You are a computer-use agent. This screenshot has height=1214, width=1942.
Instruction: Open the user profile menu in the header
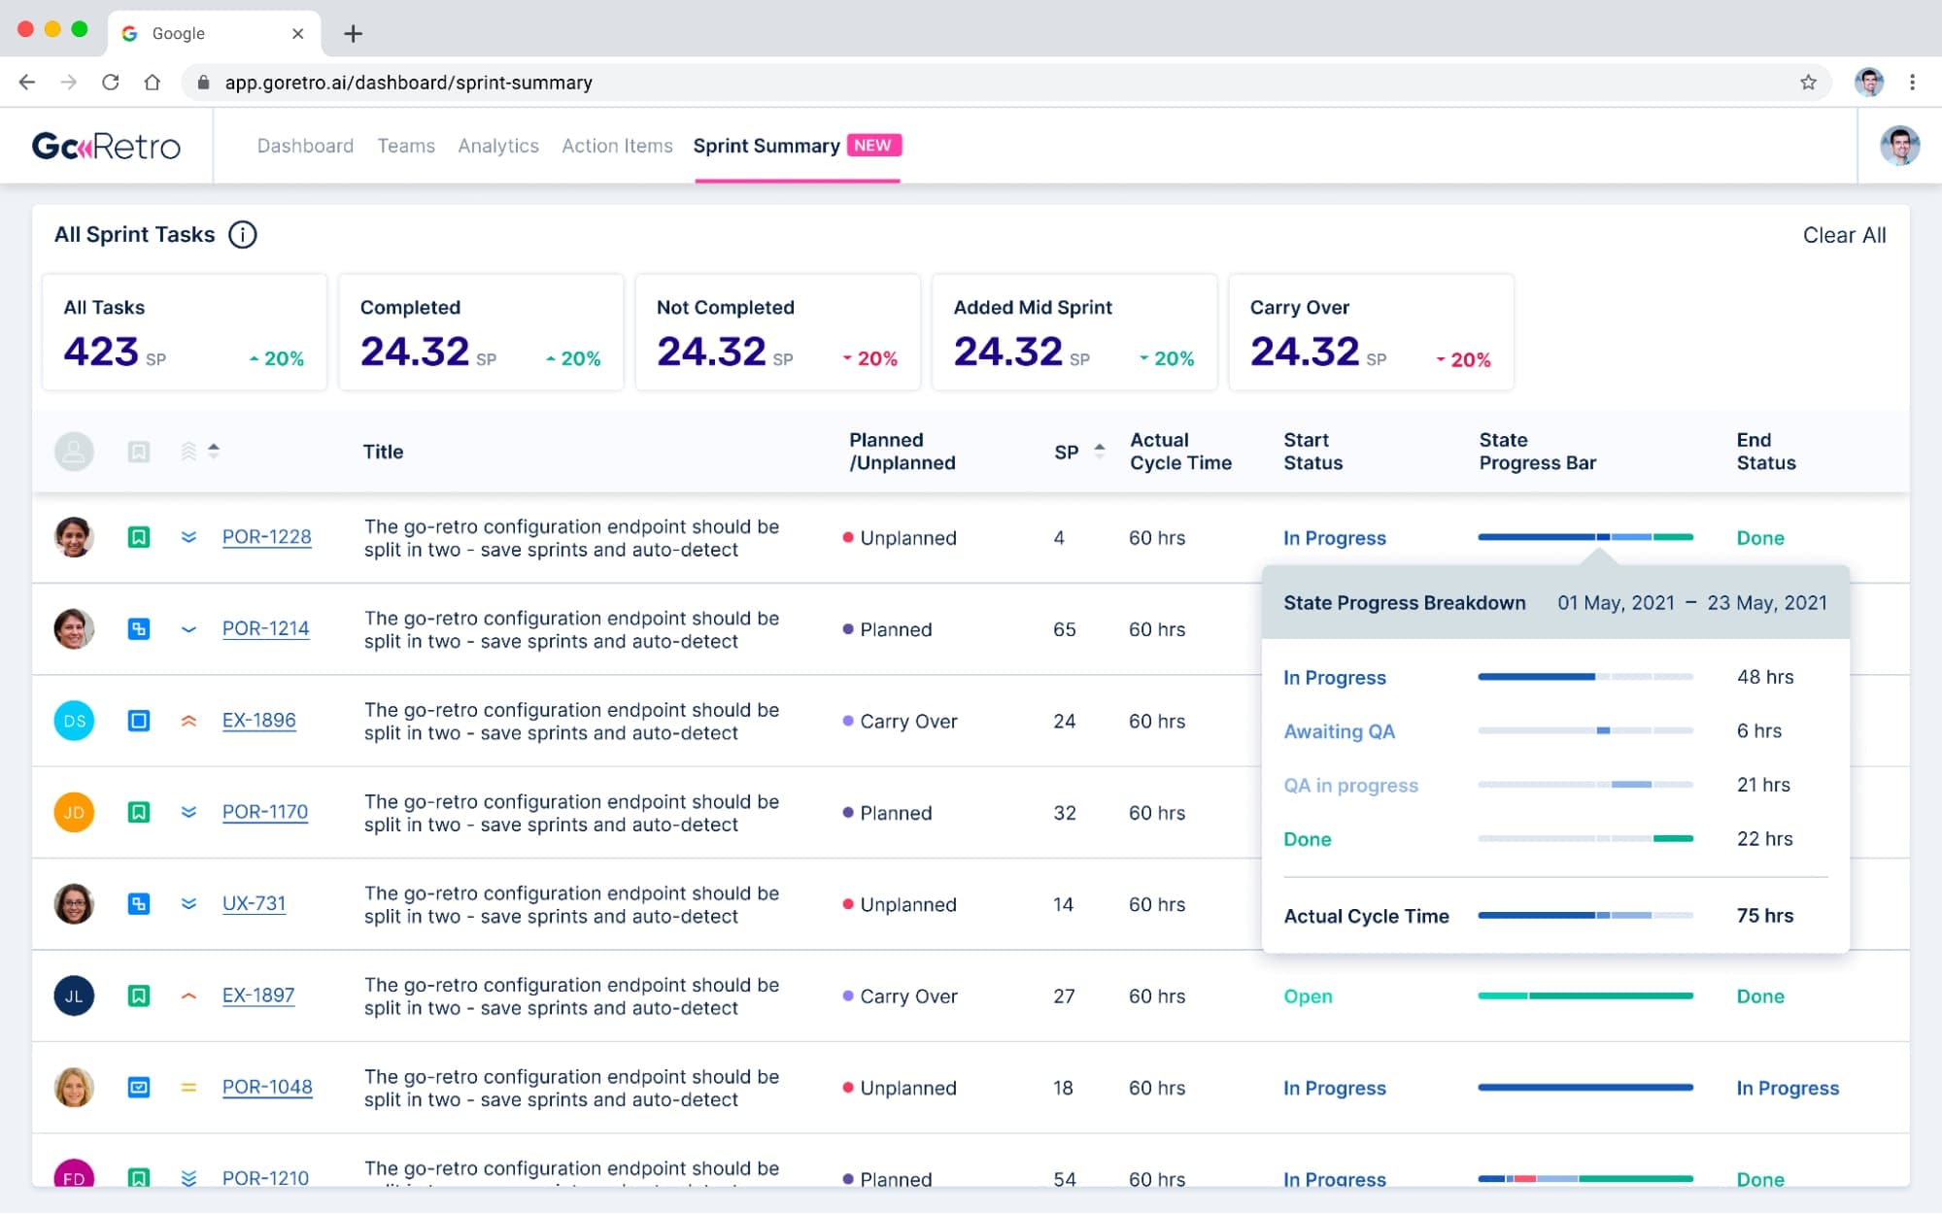click(1899, 146)
